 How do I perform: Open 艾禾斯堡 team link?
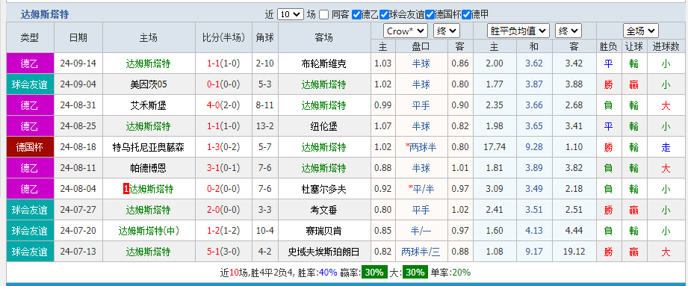pyautogui.click(x=148, y=105)
